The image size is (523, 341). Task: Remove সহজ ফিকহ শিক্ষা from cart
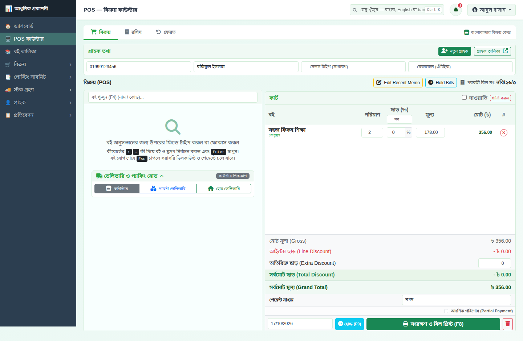tap(504, 133)
